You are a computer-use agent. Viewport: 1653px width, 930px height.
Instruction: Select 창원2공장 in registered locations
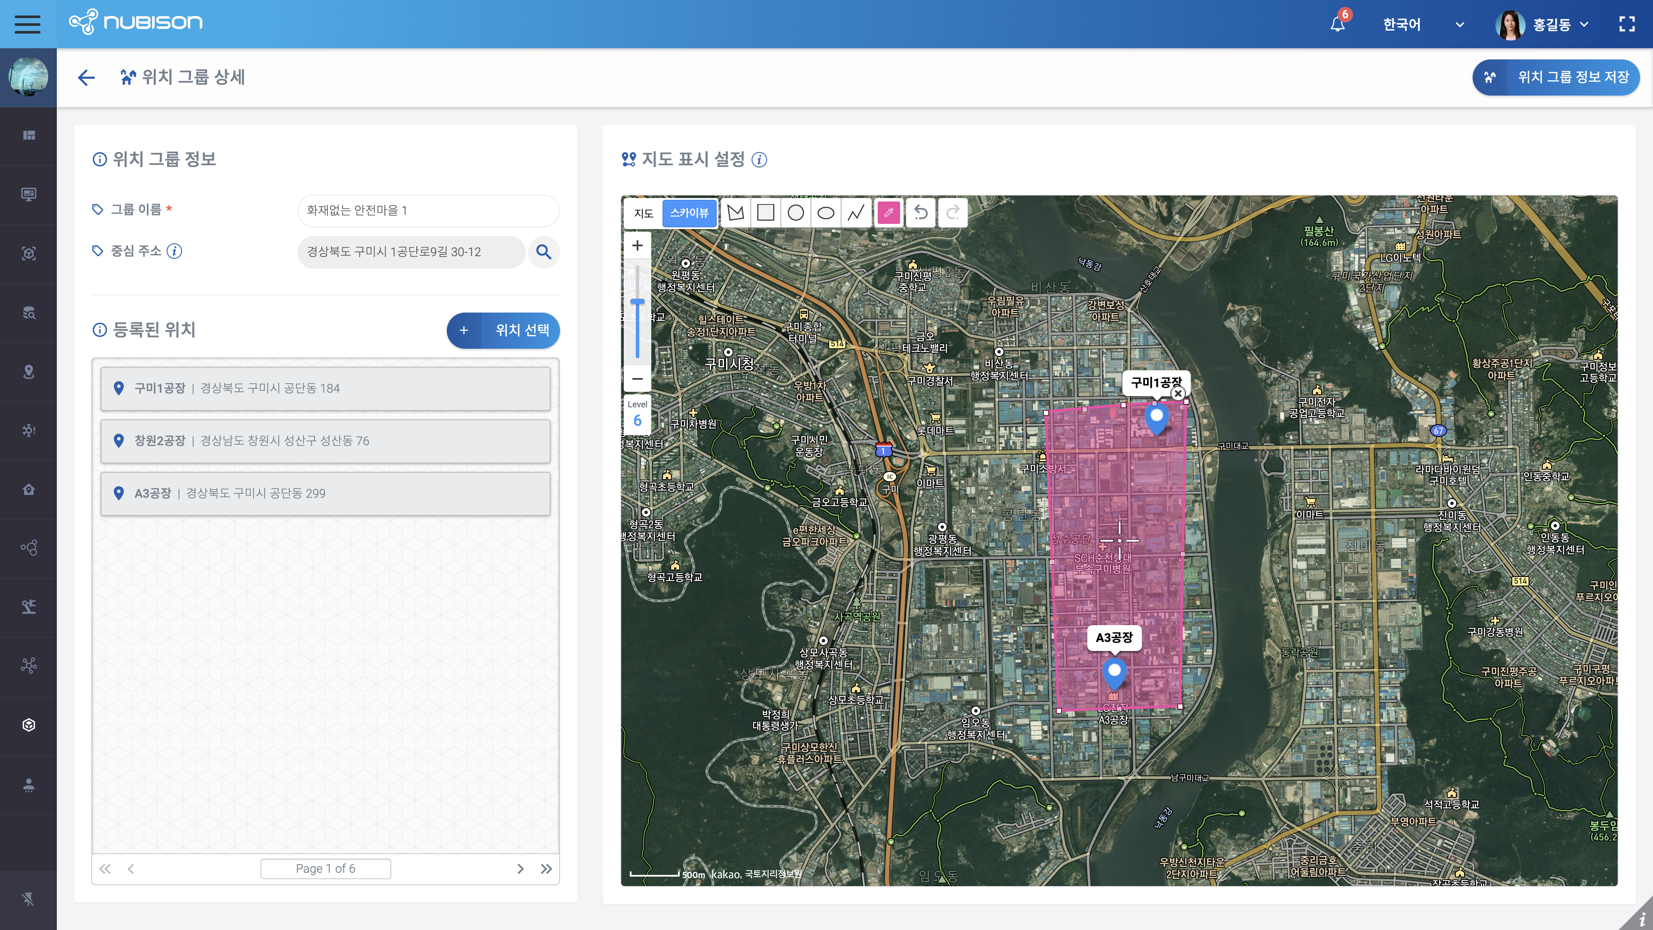point(325,441)
